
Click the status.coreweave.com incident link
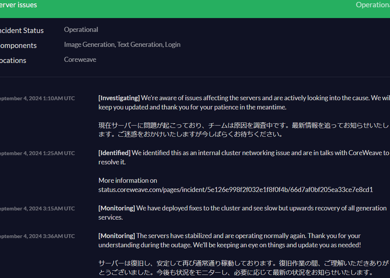click(x=235, y=190)
